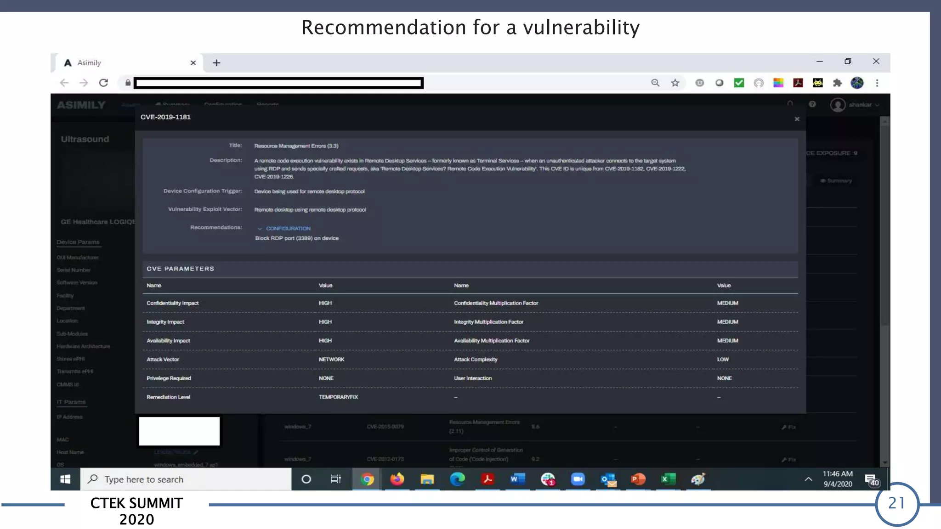Open PowerPoint from taskbar
Viewport: 941px width, 529px height.
tap(638, 479)
